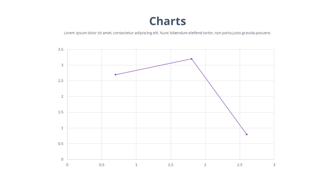This screenshot has height=188, width=335.
Task: Select the 0.5 label on vertical axis
Action: click(61, 144)
